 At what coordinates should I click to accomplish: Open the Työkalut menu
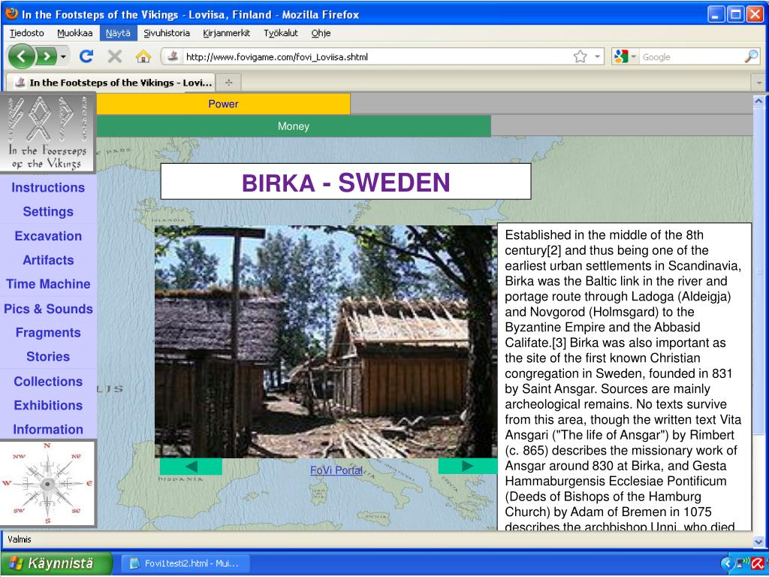point(281,33)
